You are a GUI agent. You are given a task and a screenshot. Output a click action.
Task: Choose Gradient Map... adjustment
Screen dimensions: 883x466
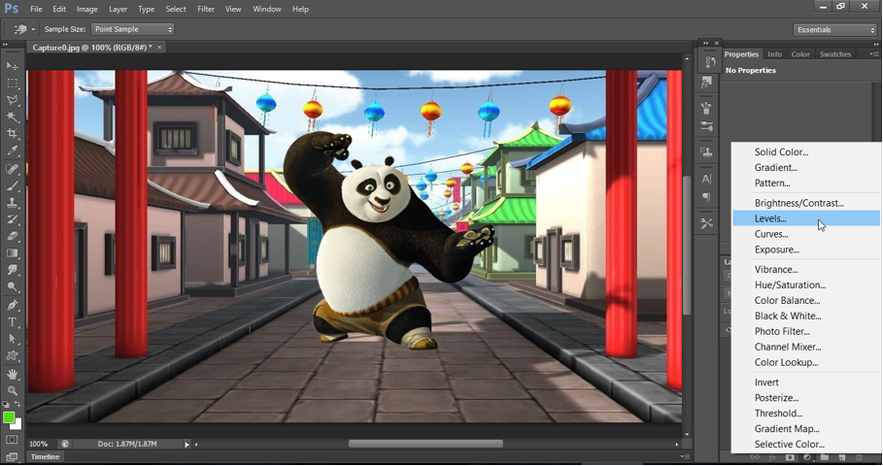coord(806,429)
